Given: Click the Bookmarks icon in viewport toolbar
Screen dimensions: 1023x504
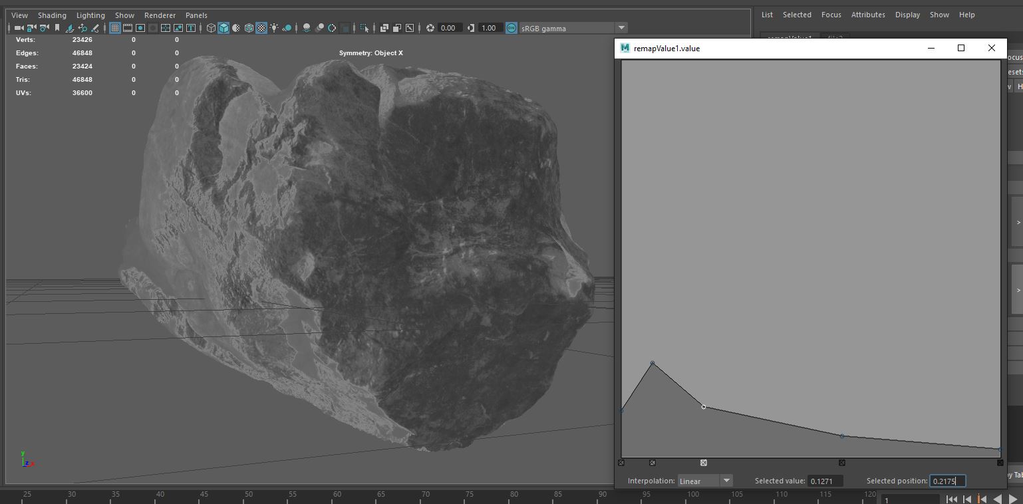Looking at the screenshot, I should coord(57,28).
